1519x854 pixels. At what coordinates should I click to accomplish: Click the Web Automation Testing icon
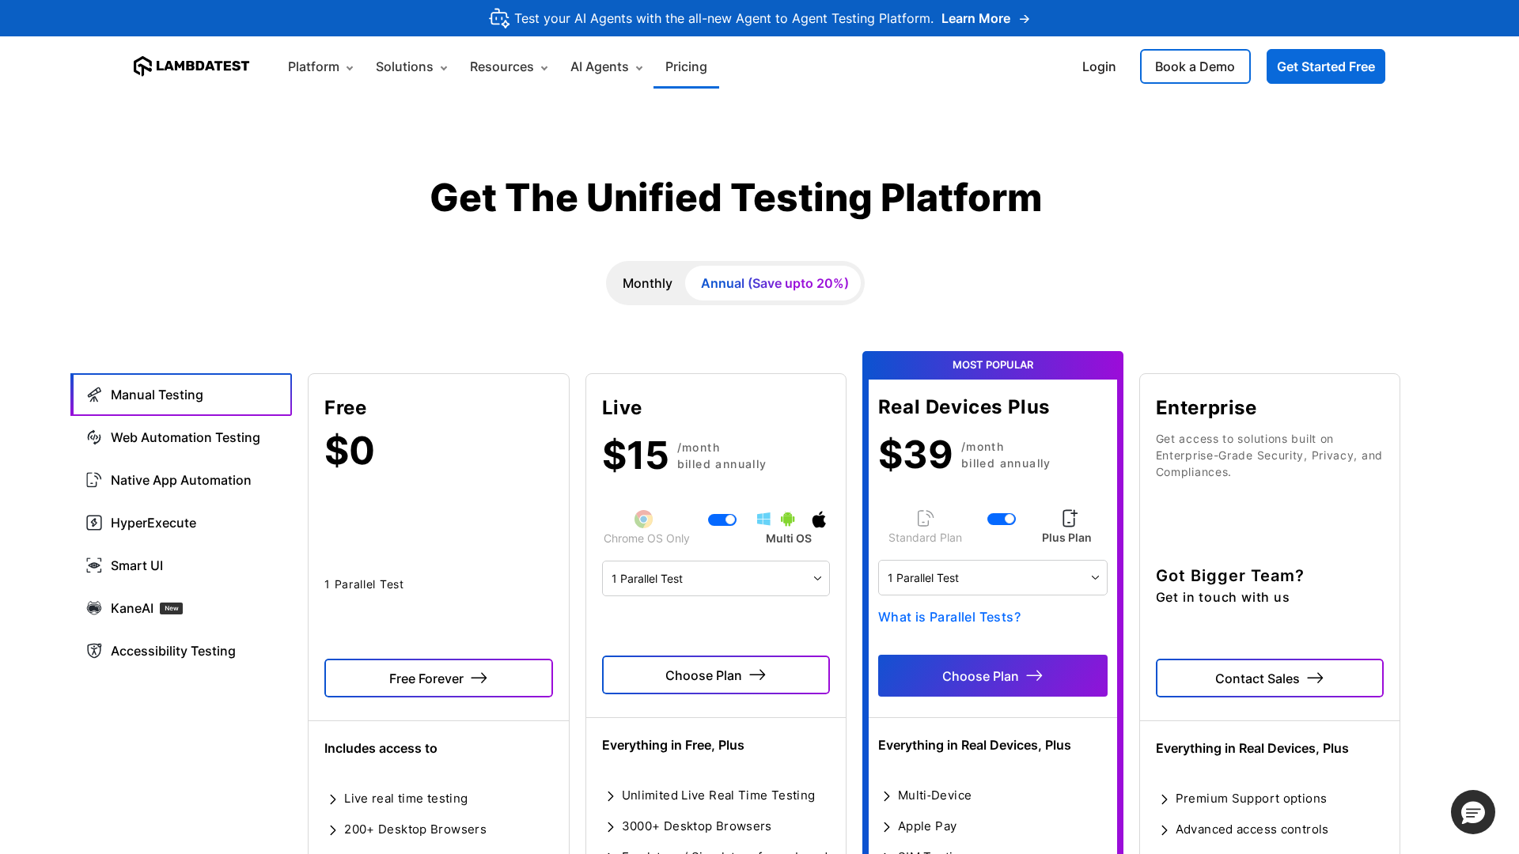(x=94, y=437)
